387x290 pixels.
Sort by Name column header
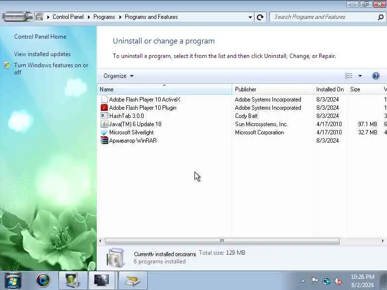(164, 89)
